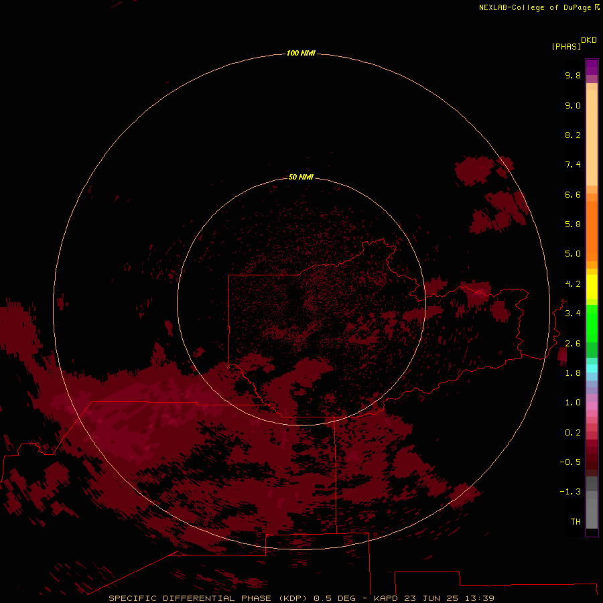Viewport: 603px width, 603px height.
Task: Click the 9.8 value on the scale
Action: 573,75
